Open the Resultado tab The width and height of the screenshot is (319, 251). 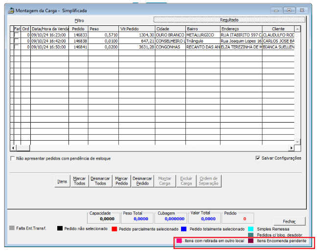coord(228,20)
